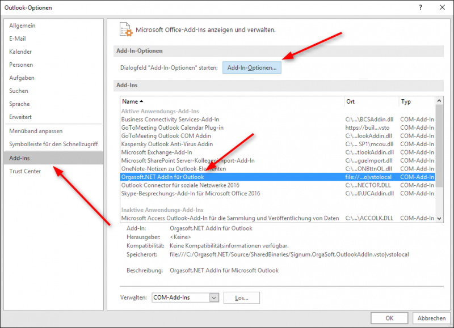Select Orgasoft.NET AddIn für Outlook row

233,177
